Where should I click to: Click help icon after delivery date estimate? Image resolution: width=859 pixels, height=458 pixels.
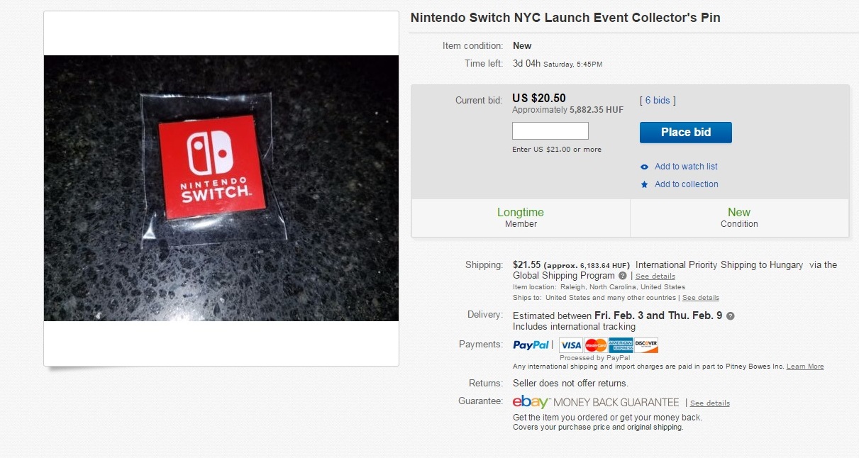731,316
